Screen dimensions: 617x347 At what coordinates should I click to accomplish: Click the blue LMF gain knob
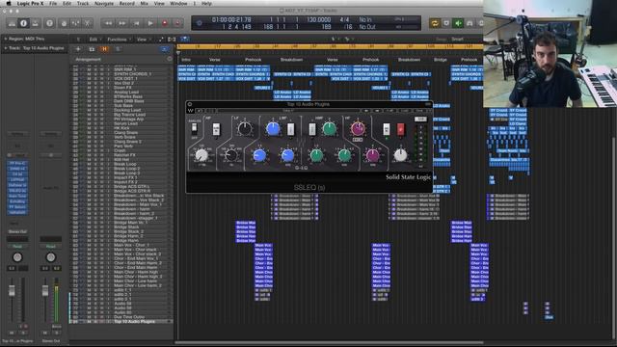[273, 128]
